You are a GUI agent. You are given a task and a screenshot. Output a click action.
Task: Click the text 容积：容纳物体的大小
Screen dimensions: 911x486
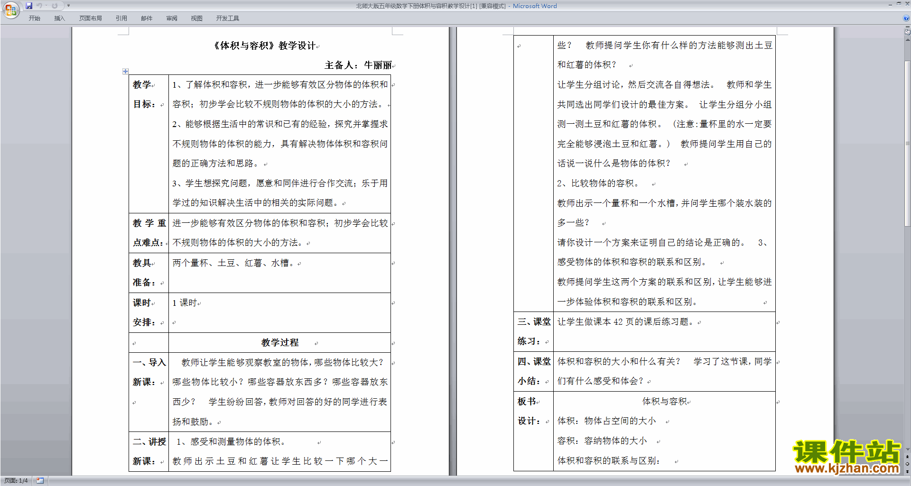602,440
